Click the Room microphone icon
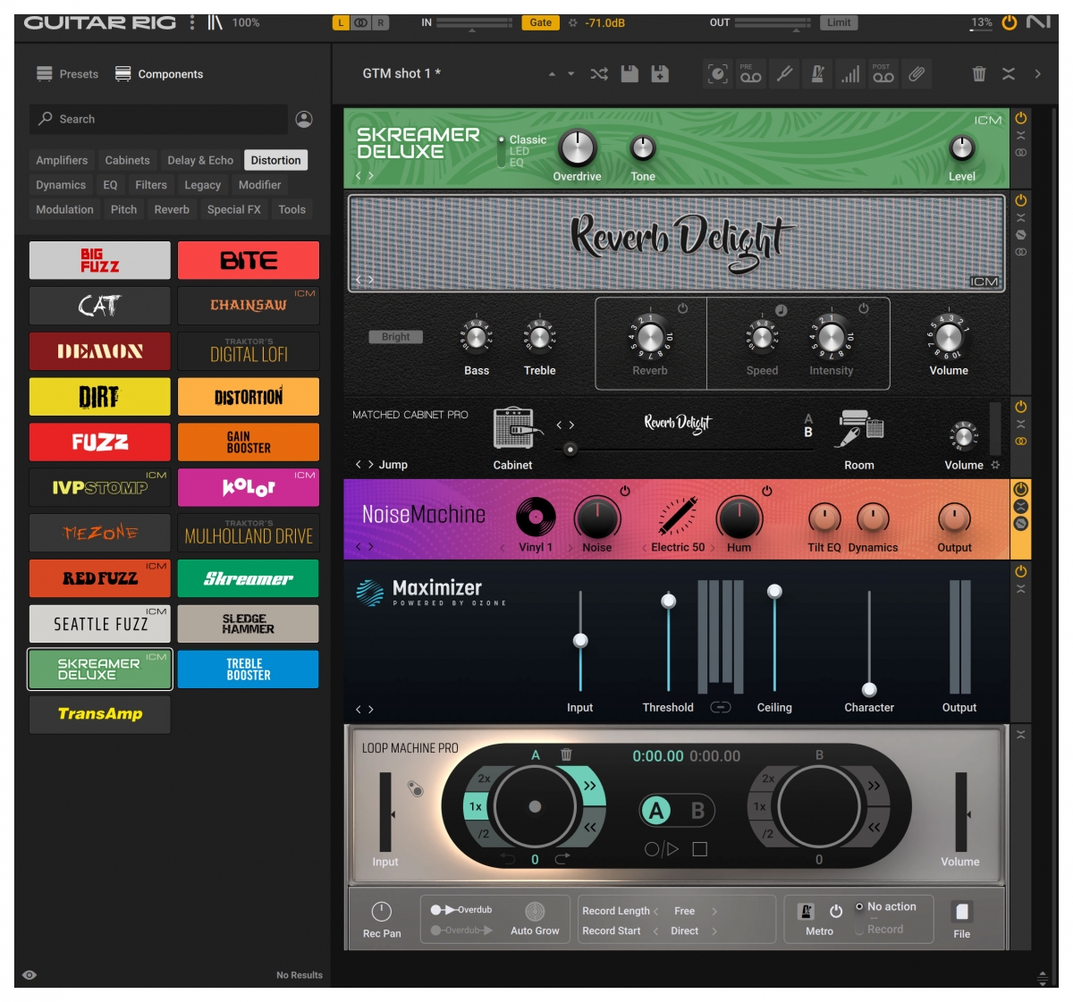 click(x=860, y=429)
